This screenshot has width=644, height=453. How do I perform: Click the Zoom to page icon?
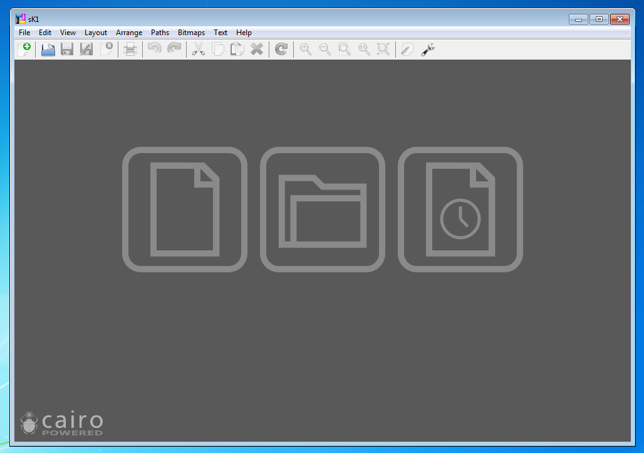344,50
